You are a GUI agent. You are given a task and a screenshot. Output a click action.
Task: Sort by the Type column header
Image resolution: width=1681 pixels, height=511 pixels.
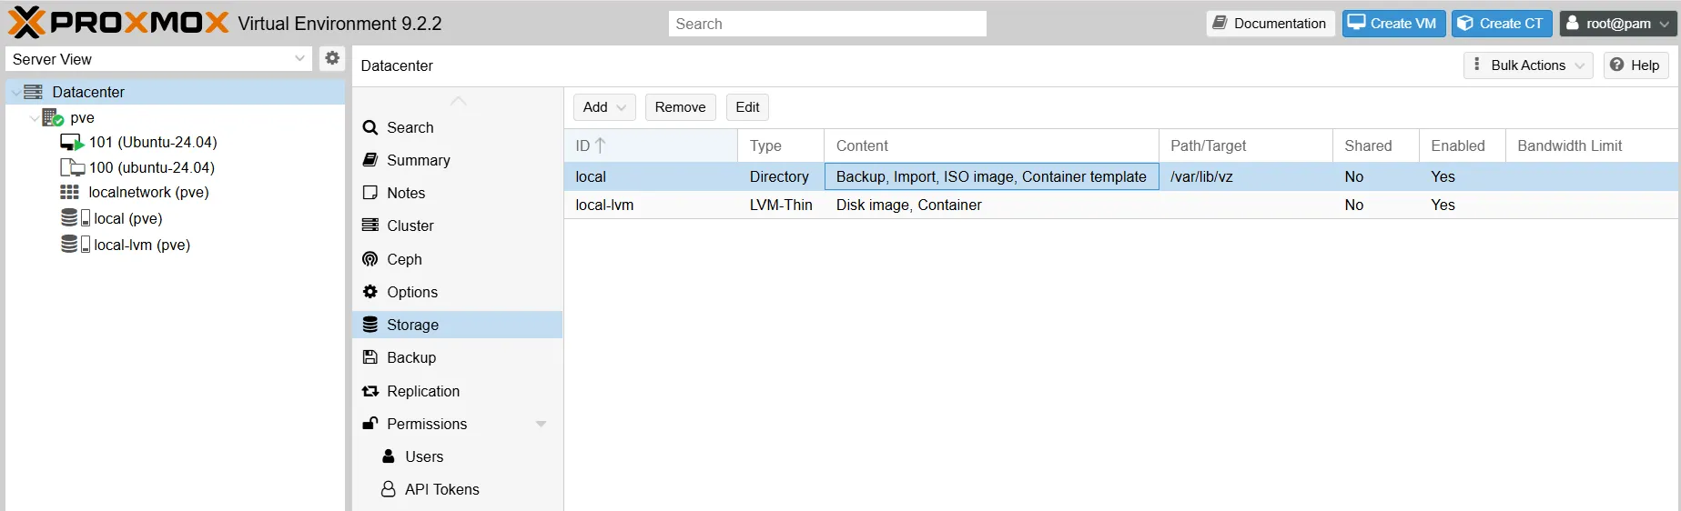pyautogui.click(x=781, y=145)
